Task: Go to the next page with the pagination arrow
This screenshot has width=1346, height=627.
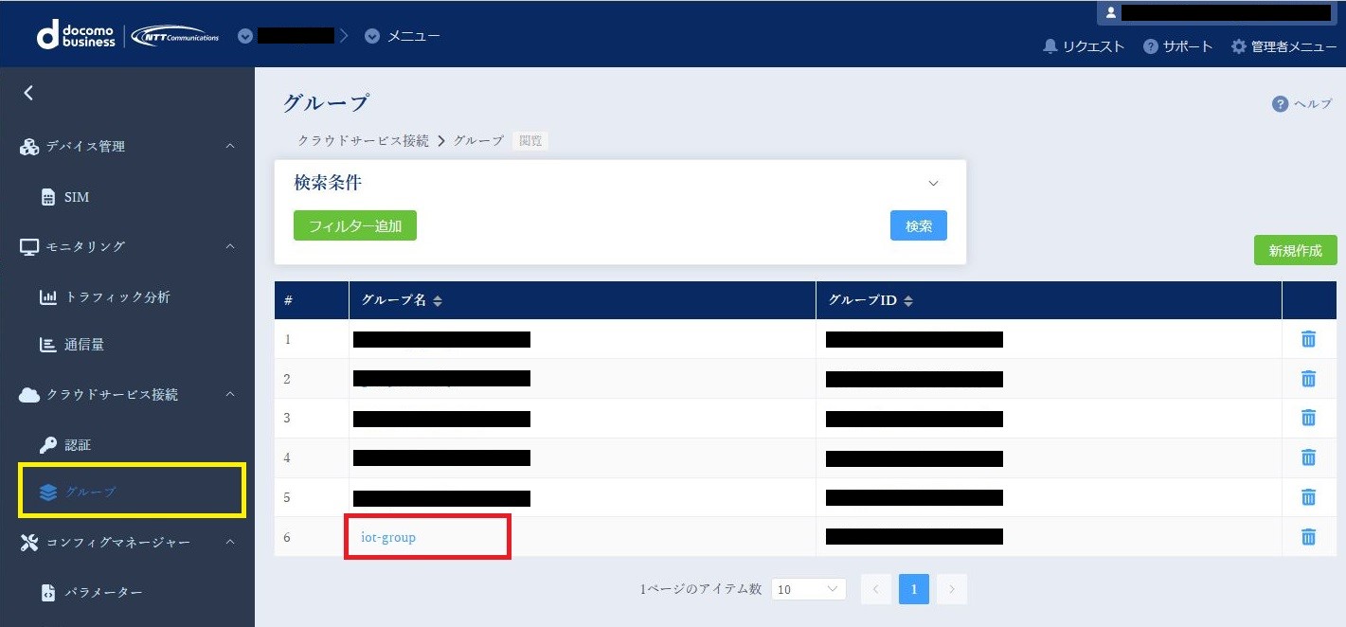Action: tap(951, 588)
